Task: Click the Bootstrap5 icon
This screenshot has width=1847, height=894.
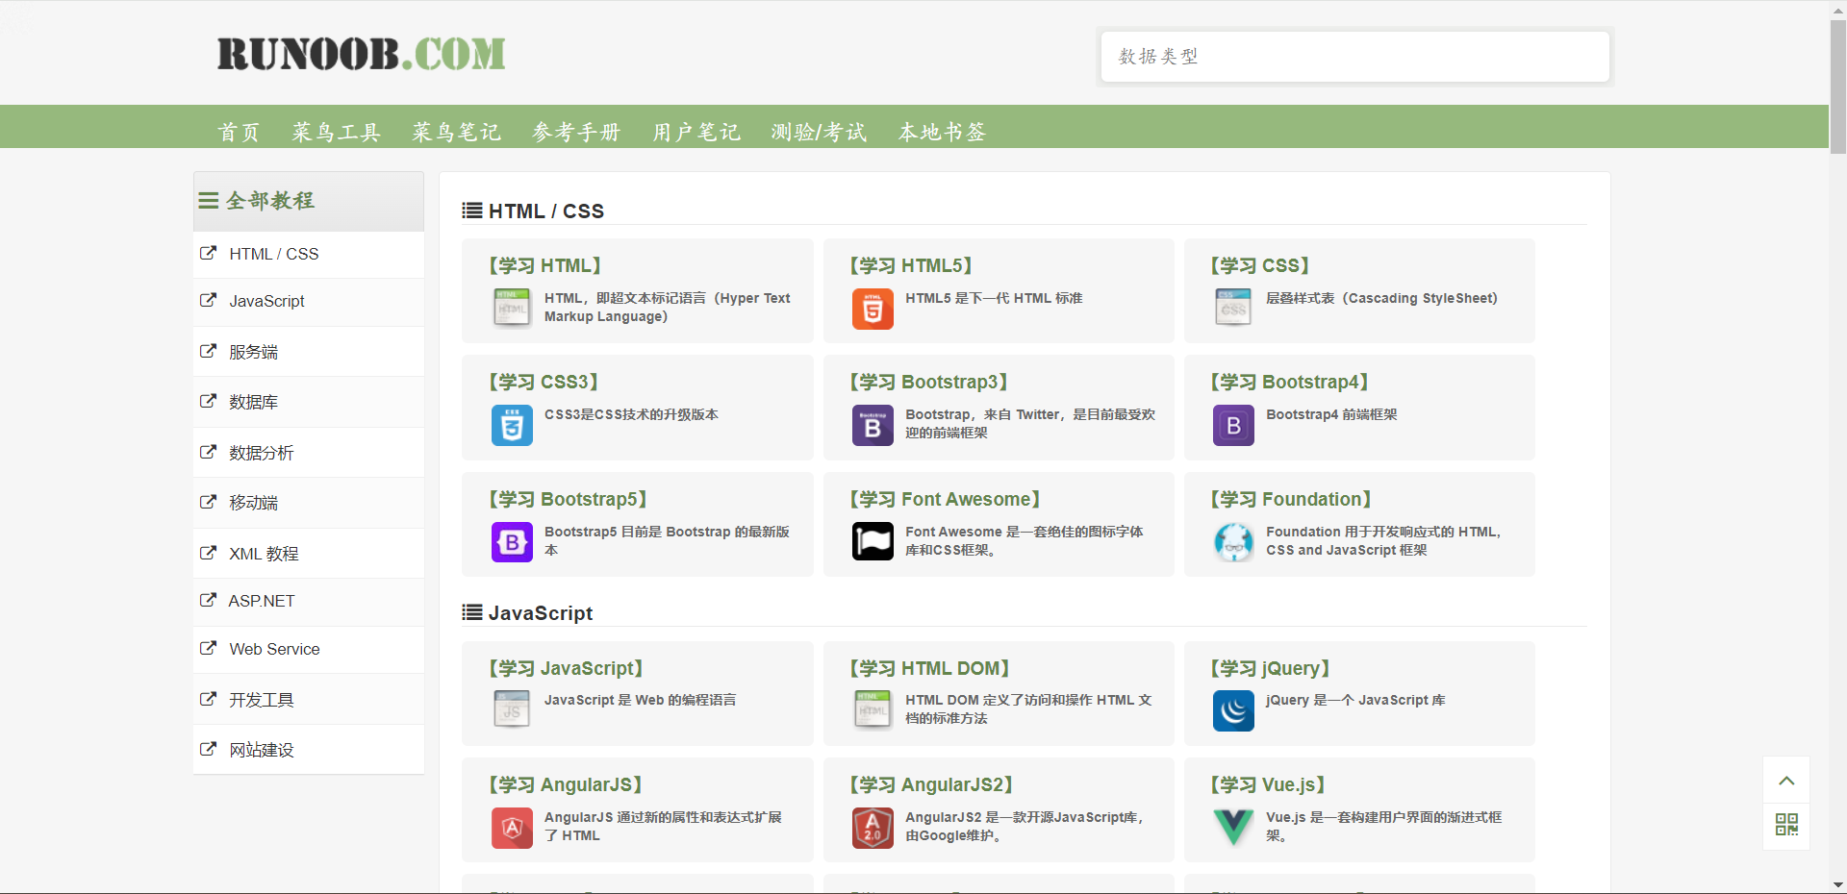Action: [512, 542]
